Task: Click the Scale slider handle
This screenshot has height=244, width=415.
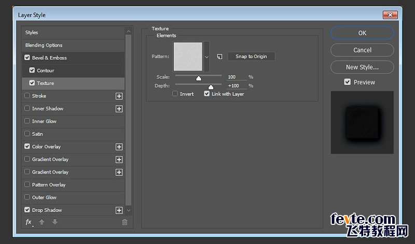Action: click(199, 78)
